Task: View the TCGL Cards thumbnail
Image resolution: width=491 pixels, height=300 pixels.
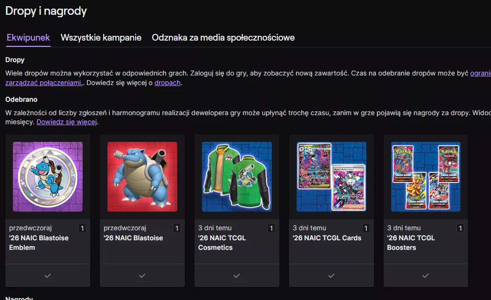Action: pos(331,177)
